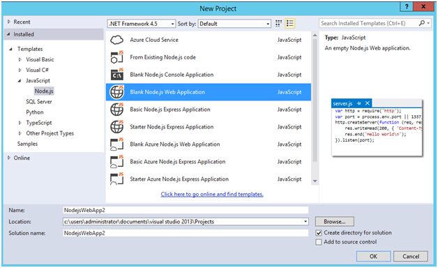Click the Name text field
The height and width of the screenshot is (268, 438).
pos(186,210)
